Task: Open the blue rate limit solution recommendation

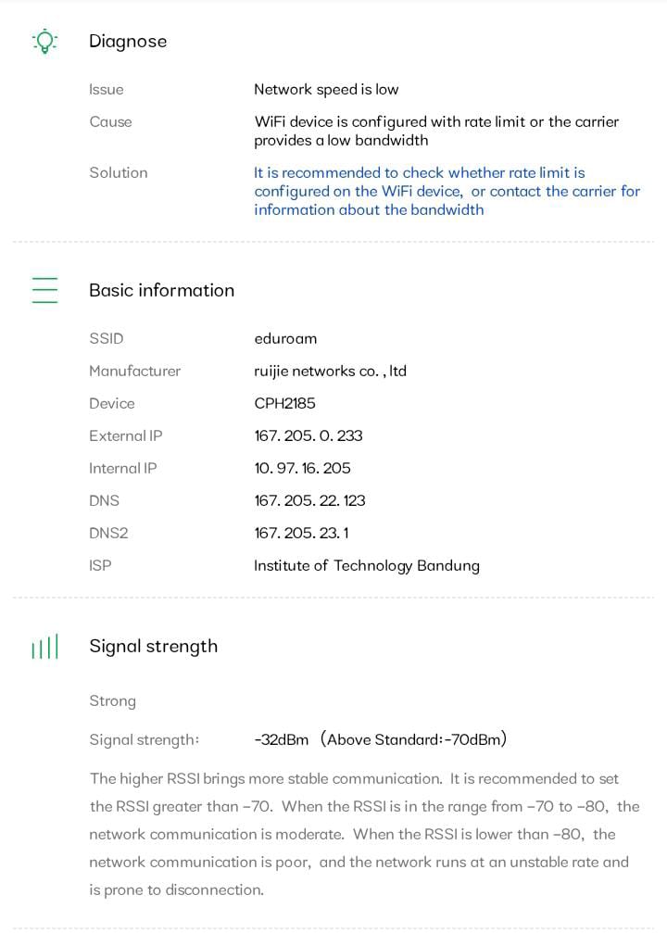Action: coord(447,191)
